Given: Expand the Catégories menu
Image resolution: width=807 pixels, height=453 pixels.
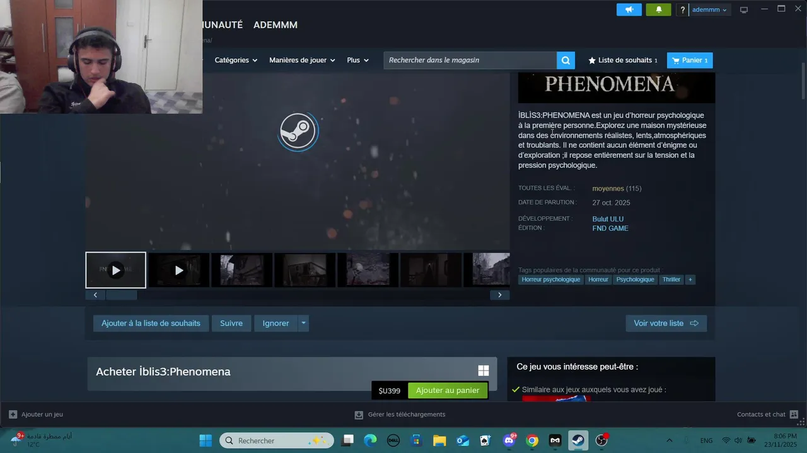Looking at the screenshot, I should 236,60.
